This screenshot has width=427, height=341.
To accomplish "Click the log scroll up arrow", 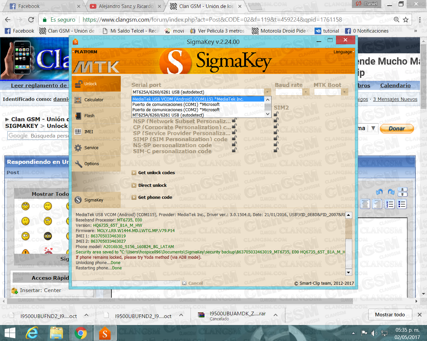I will click(349, 215).
